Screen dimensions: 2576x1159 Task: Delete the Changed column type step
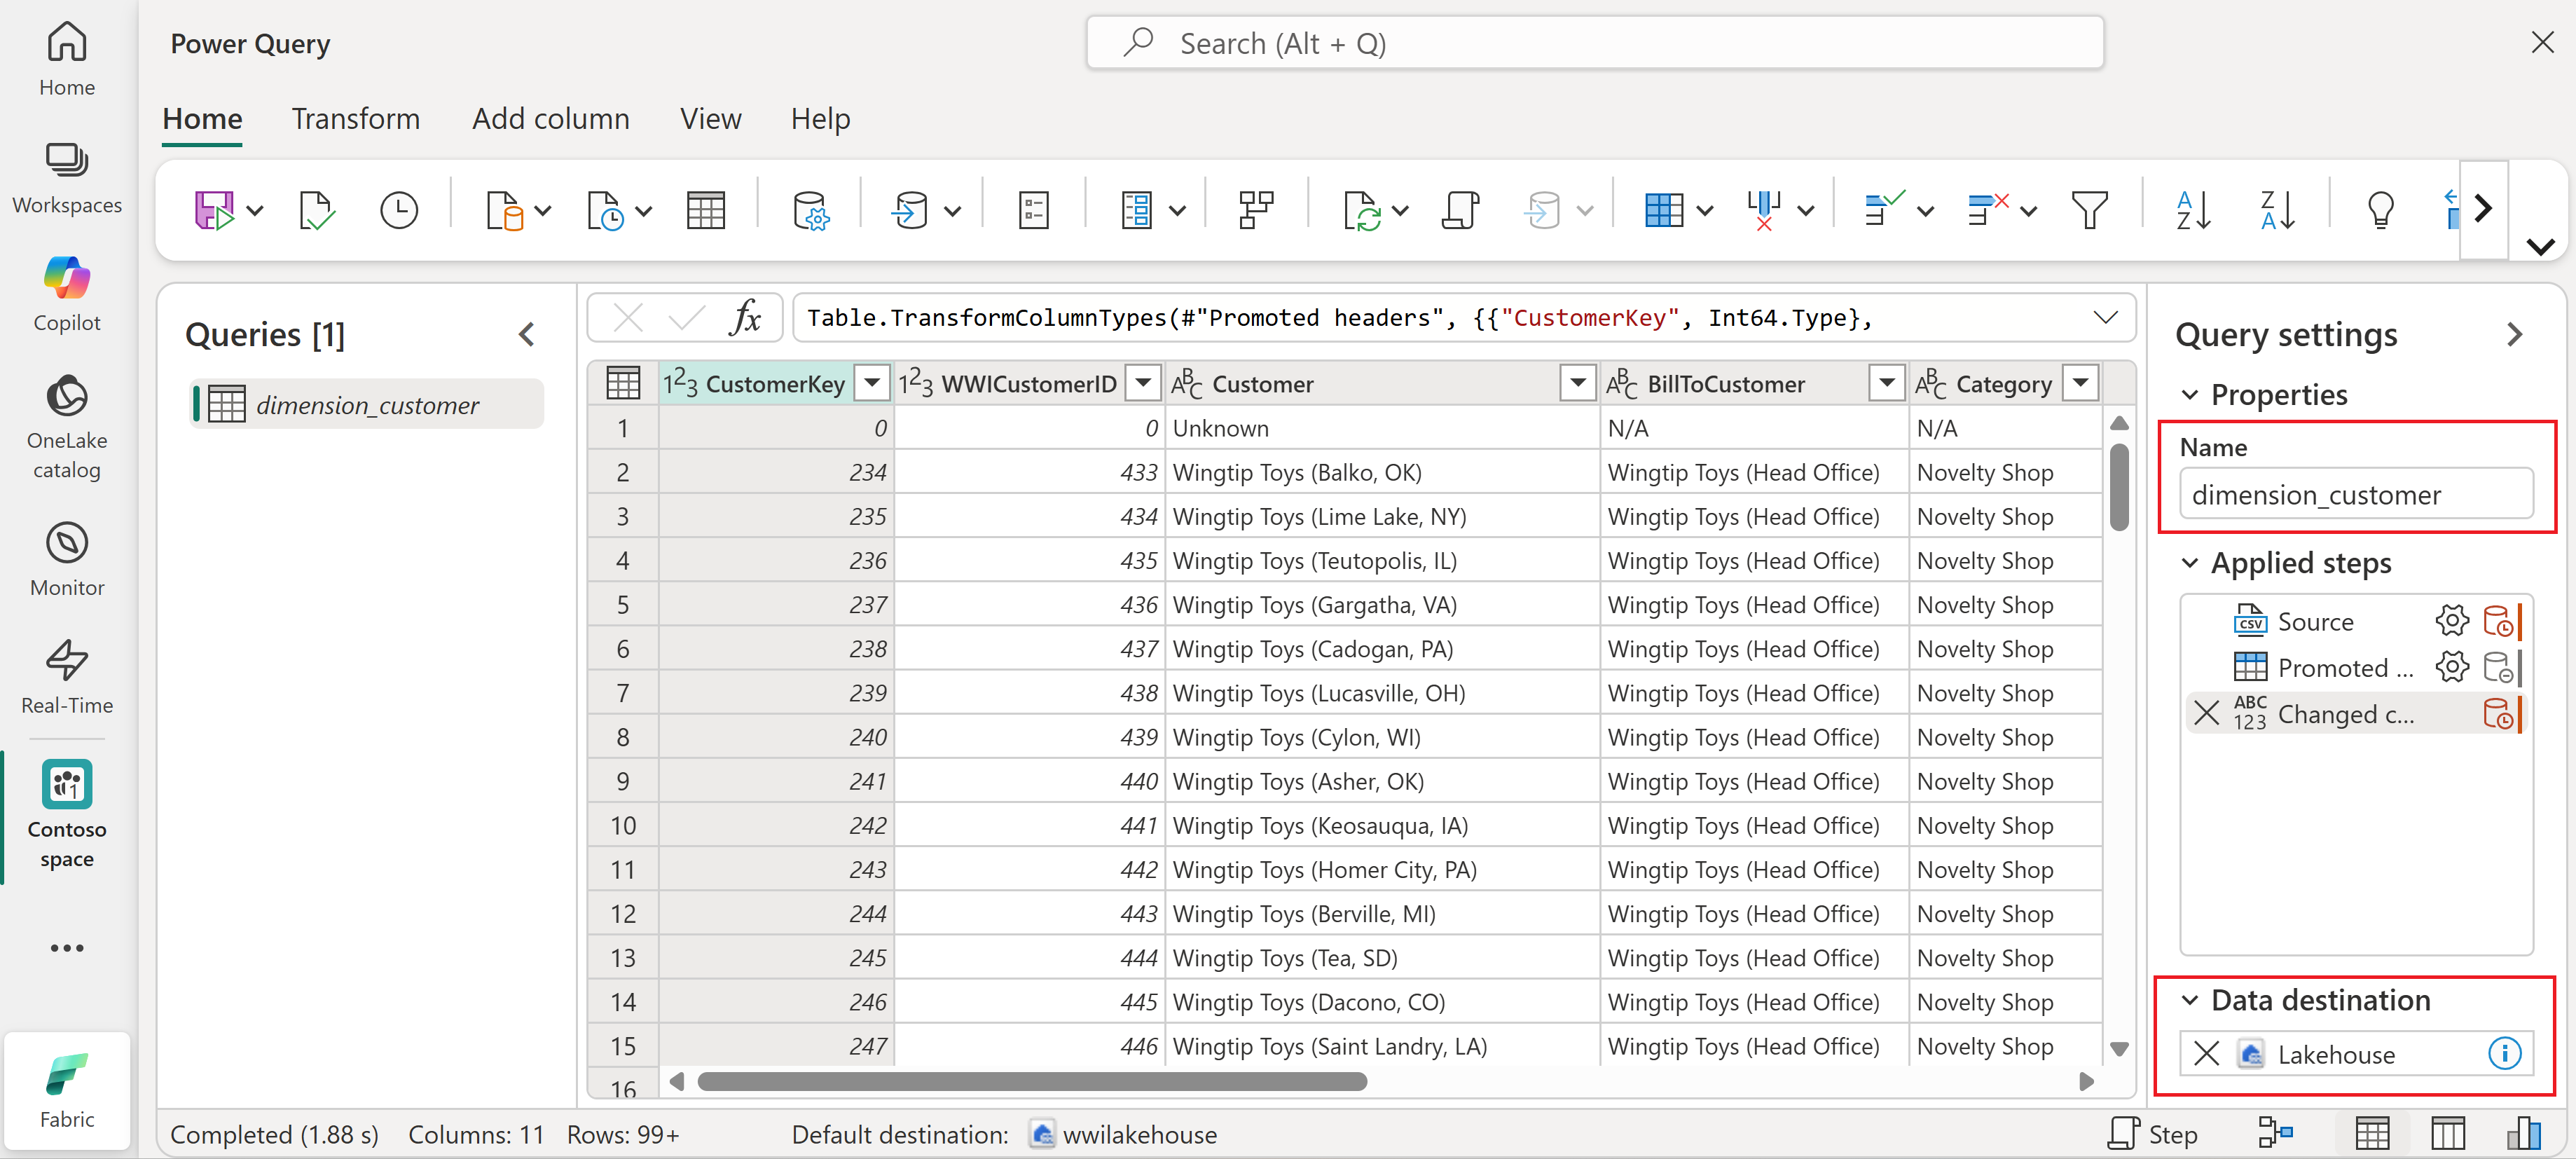2207,713
